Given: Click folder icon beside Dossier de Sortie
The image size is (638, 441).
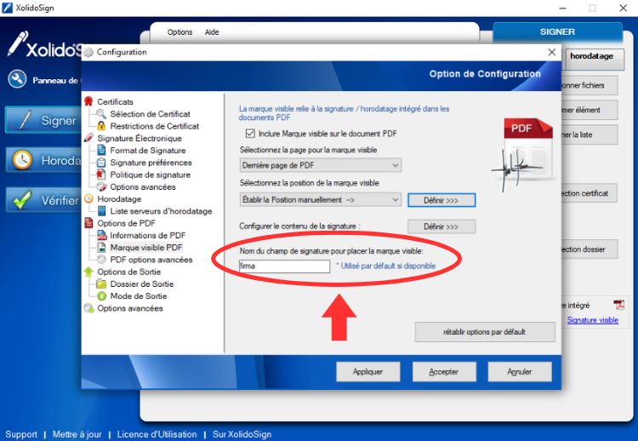Looking at the screenshot, I should (x=101, y=283).
